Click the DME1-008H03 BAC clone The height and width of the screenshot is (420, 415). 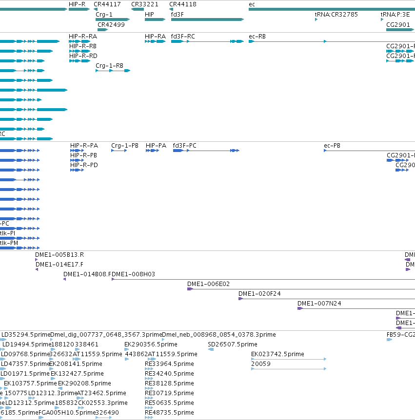point(263,279)
